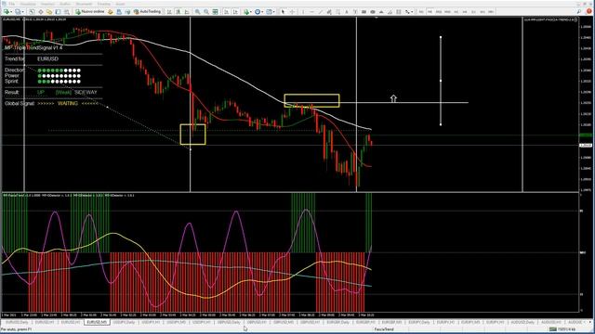The height and width of the screenshot is (334, 595).
Task: Toggle the Terminal panel icon
Action: 58,12
